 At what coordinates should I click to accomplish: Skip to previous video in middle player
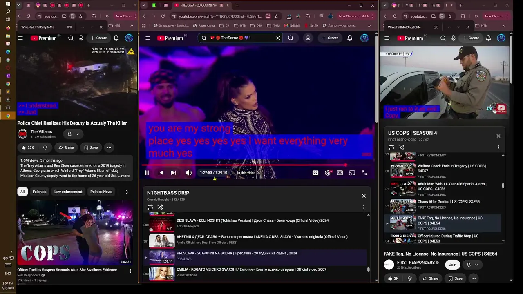click(x=161, y=173)
